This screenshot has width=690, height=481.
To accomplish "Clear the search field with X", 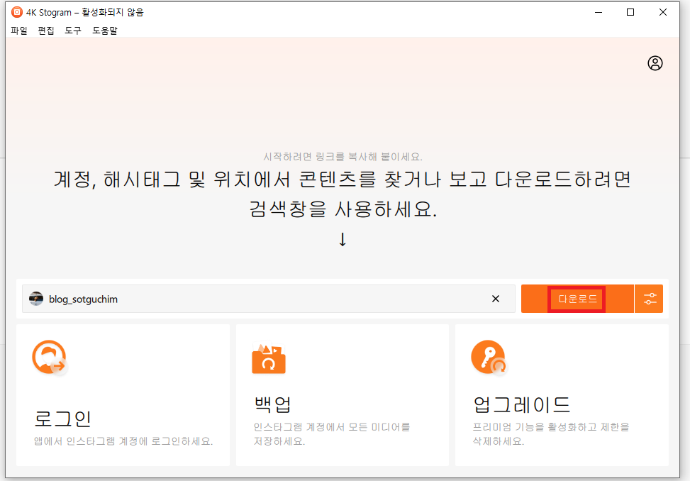I will [496, 299].
